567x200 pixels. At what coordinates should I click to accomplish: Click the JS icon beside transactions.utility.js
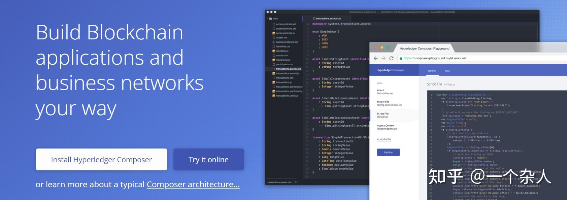(274, 96)
